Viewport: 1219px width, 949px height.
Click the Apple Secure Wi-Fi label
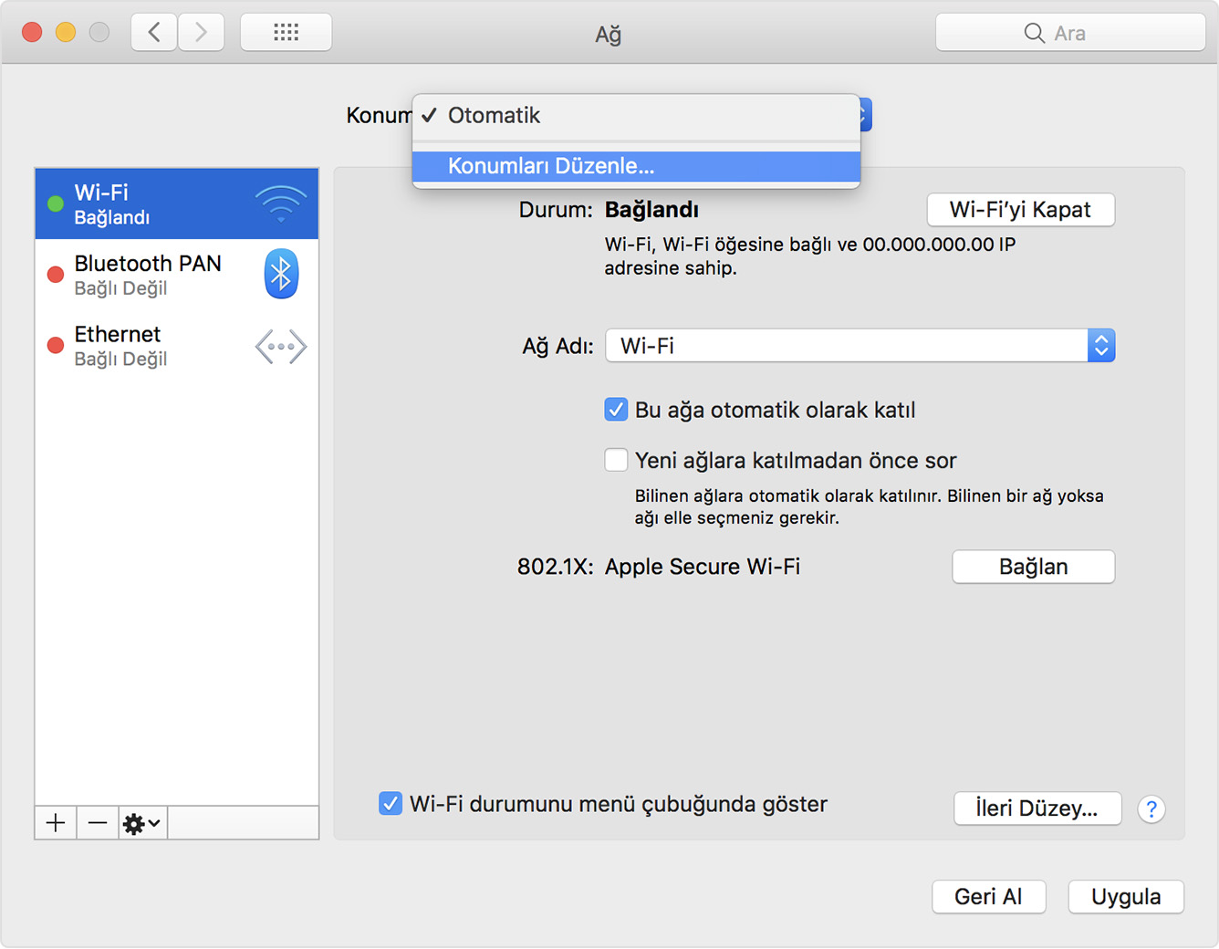pyautogui.click(x=703, y=567)
